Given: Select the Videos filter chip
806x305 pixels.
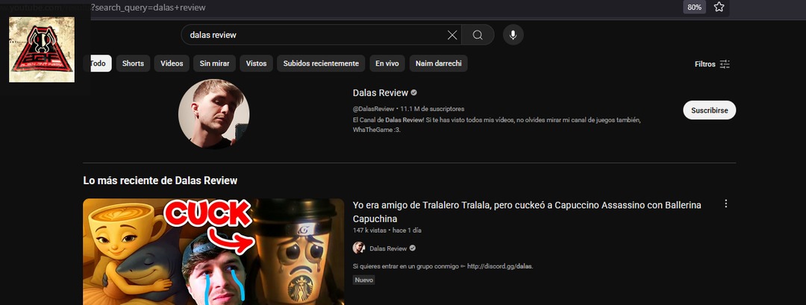Looking at the screenshot, I should pyautogui.click(x=172, y=63).
